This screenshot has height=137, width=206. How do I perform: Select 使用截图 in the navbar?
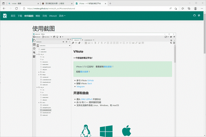pyautogui.click(x=29, y=16)
